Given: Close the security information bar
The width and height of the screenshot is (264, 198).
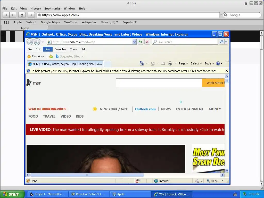Looking at the screenshot, I should 226,71.
